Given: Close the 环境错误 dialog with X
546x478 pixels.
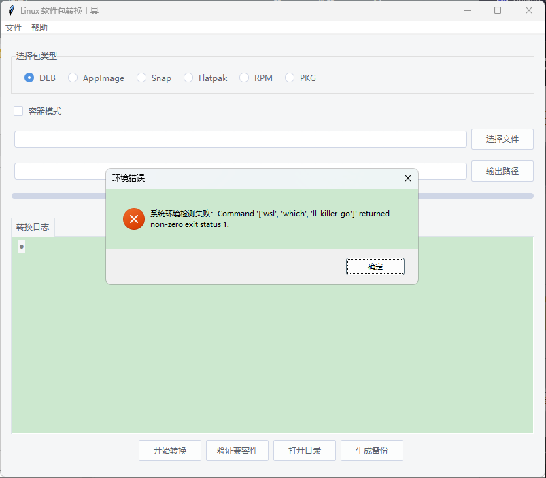Looking at the screenshot, I should (x=408, y=178).
